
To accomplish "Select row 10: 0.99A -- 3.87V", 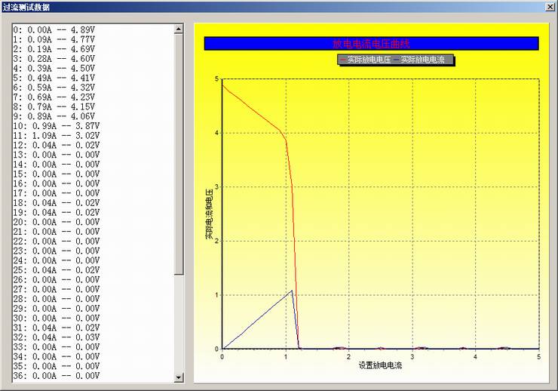I will (56, 126).
